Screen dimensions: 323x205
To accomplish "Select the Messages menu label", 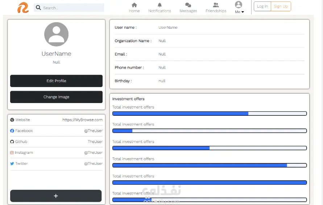I will tap(188, 11).
